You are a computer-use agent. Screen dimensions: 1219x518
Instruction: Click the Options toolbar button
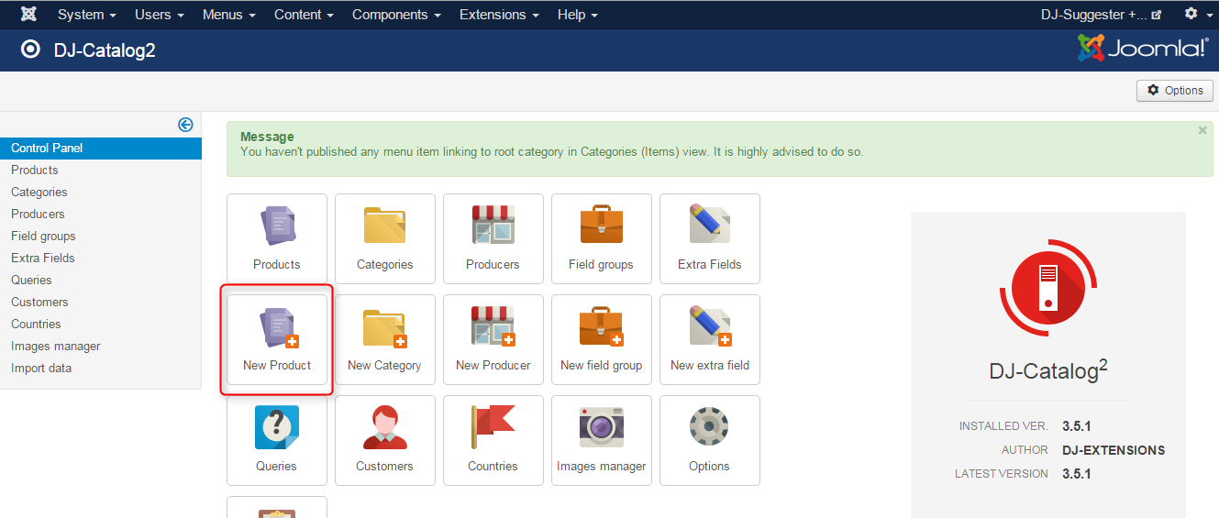pos(1175,90)
